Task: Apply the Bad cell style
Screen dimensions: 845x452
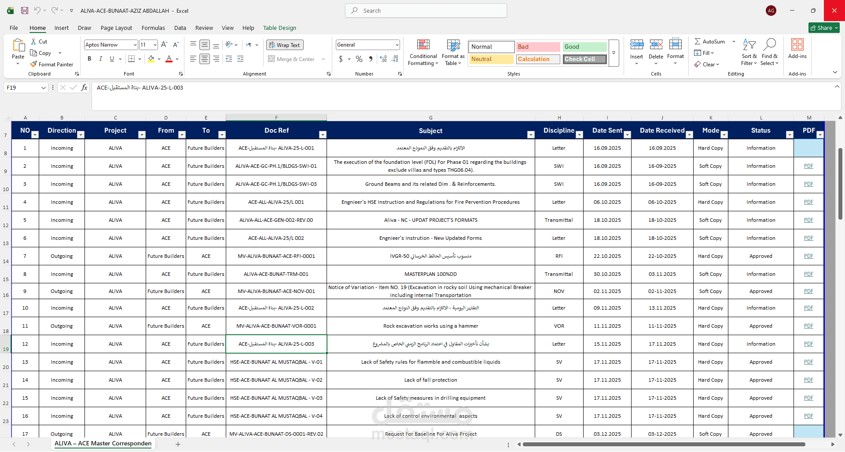Action: pos(538,47)
